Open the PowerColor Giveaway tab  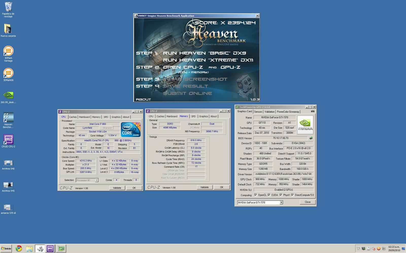pos(288,112)
